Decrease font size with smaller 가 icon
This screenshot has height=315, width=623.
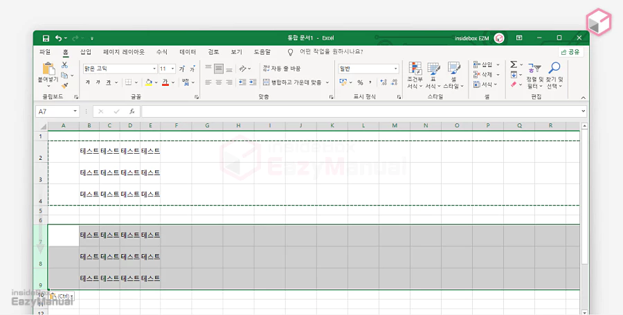click(192, 69)
